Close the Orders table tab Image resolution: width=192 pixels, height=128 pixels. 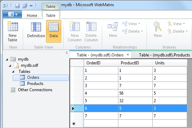pos(128,55)
